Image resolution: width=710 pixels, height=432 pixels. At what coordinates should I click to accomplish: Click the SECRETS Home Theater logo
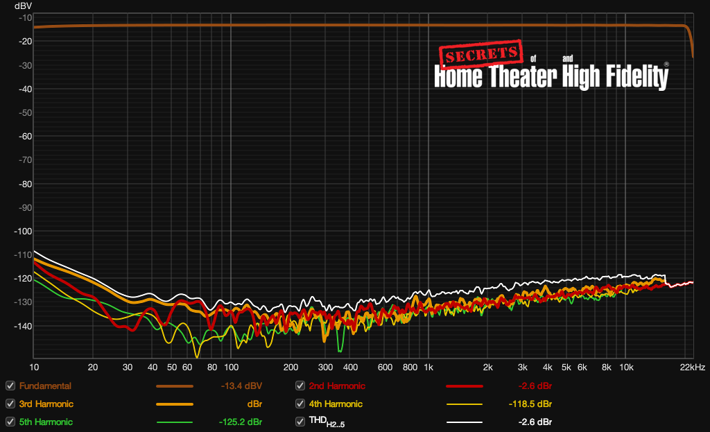(x=551, y=64)
